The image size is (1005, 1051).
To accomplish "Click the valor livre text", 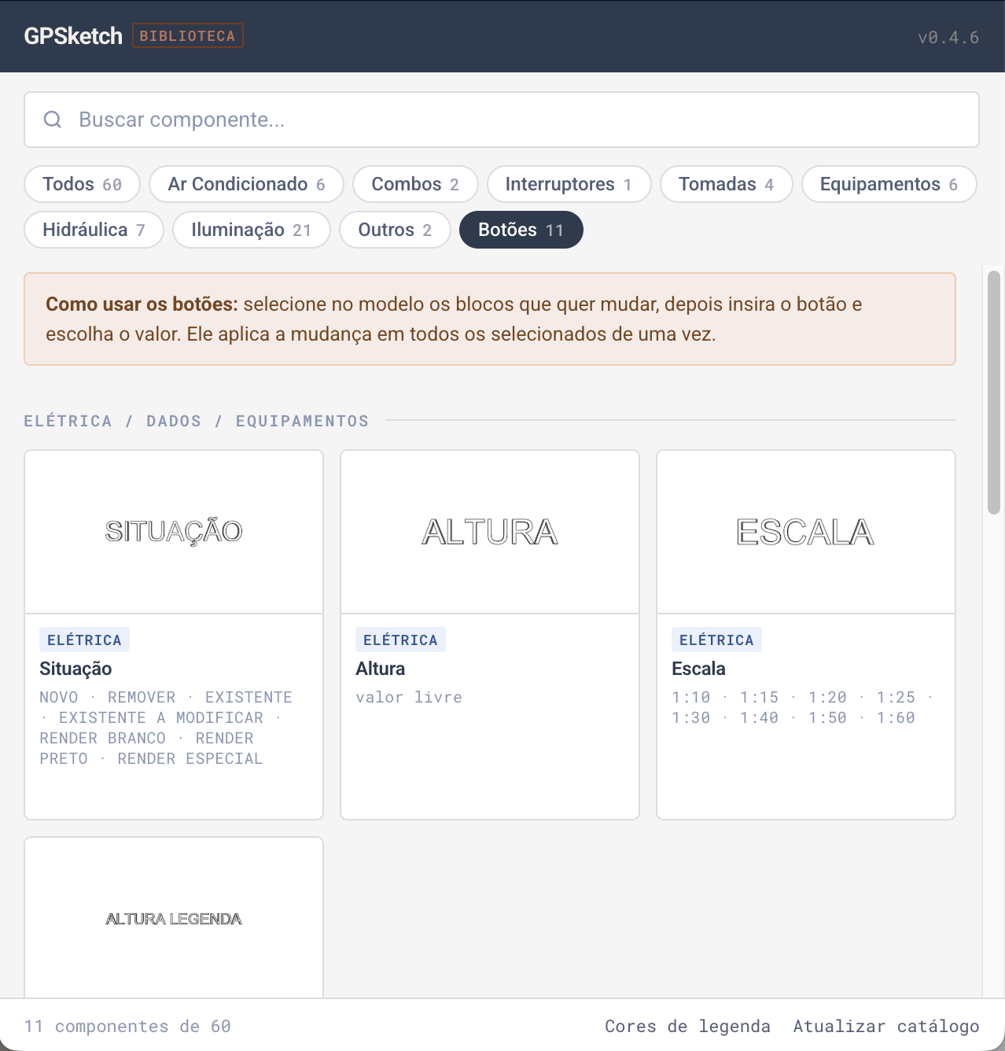I will tap(409, 697).
